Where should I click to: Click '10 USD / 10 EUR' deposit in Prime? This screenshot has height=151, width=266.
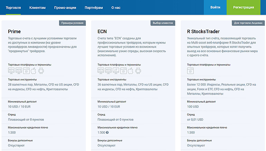point(19,106)
